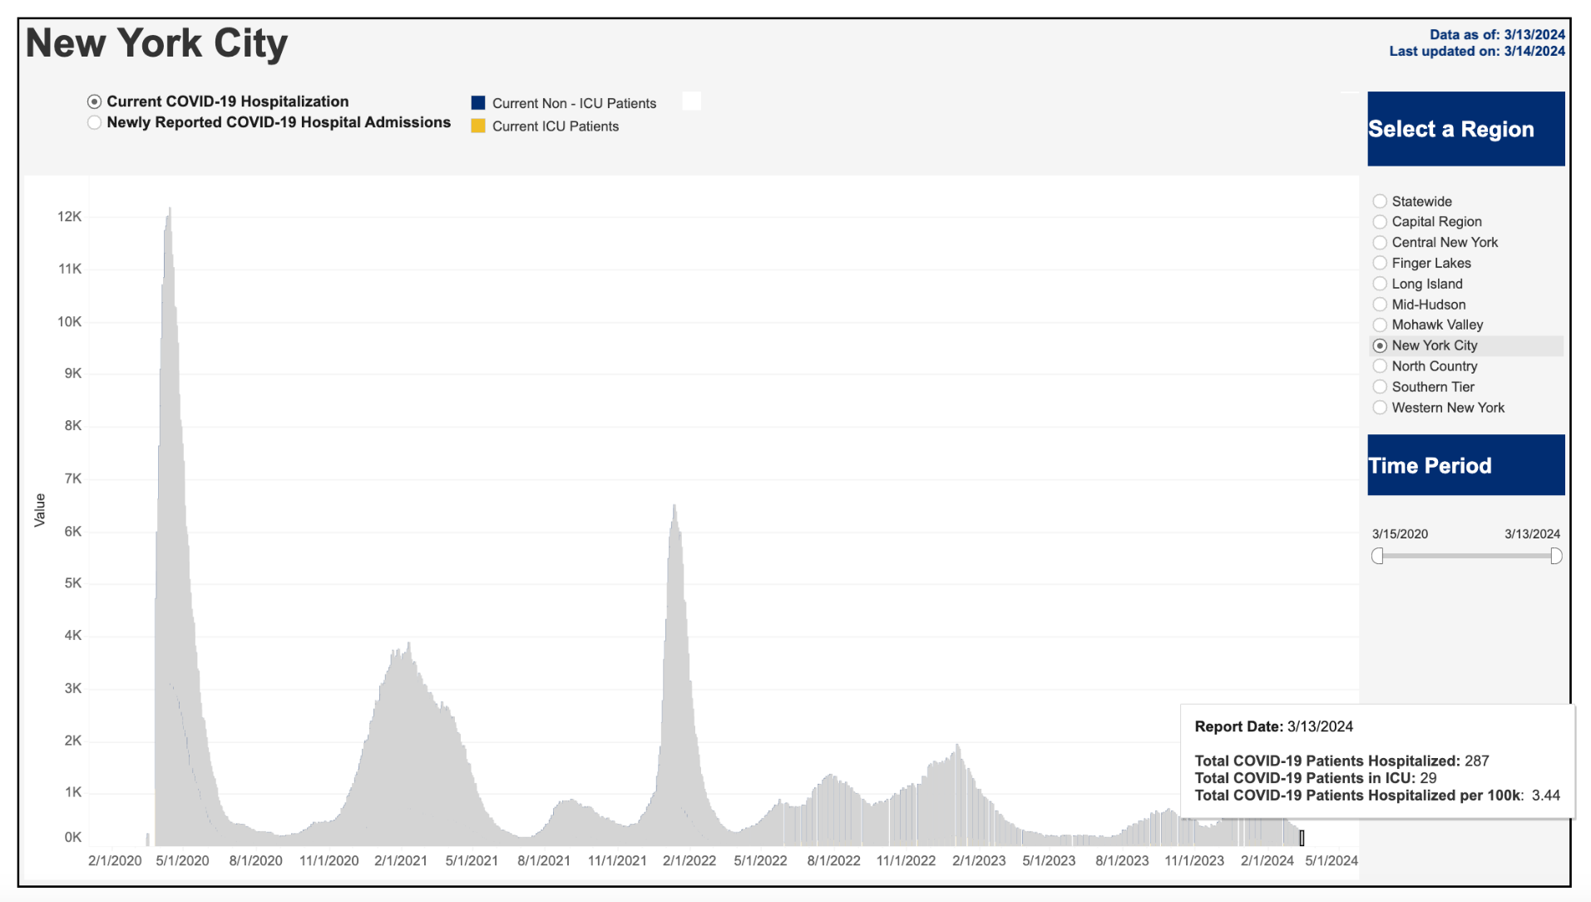
Task: Click the time period slider start handle
Action: click(x=1378, y=557)
